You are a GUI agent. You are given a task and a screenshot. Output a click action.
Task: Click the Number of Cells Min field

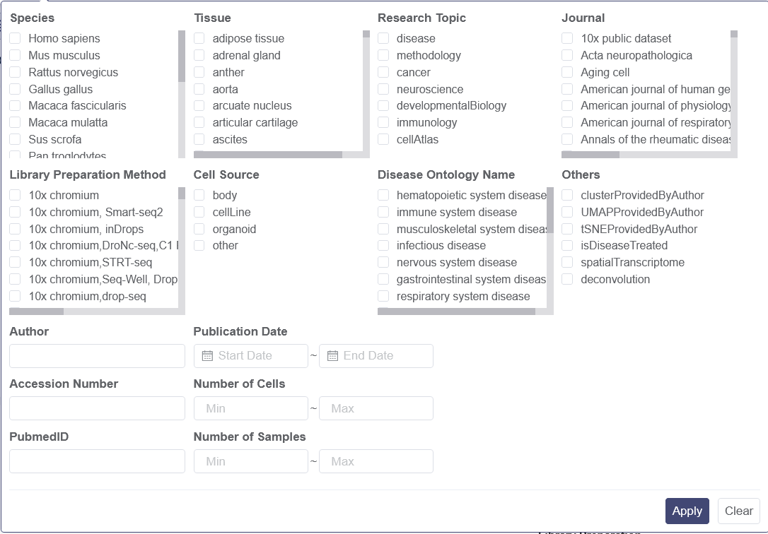click(x=251, y=408)
